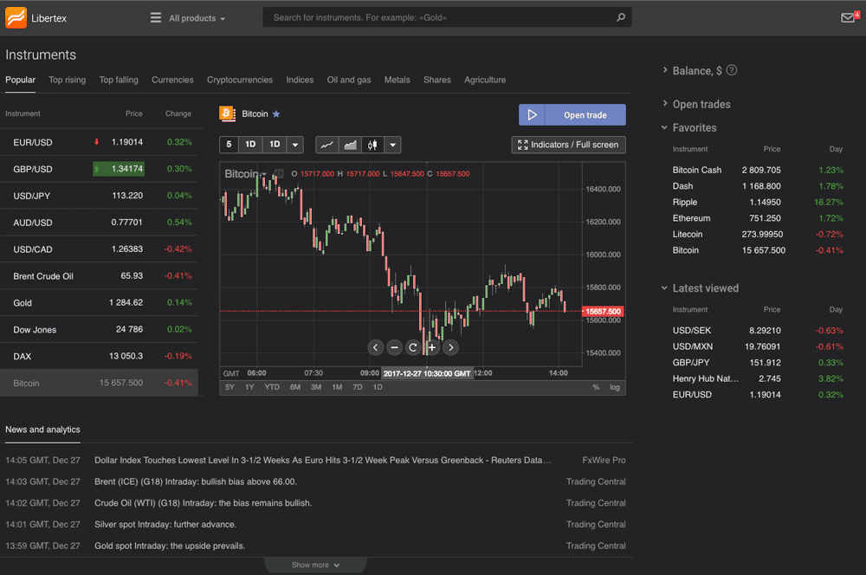Select the second 1D interval button
The width and height of the screenshot is (866, 575).
coord(275,145)
